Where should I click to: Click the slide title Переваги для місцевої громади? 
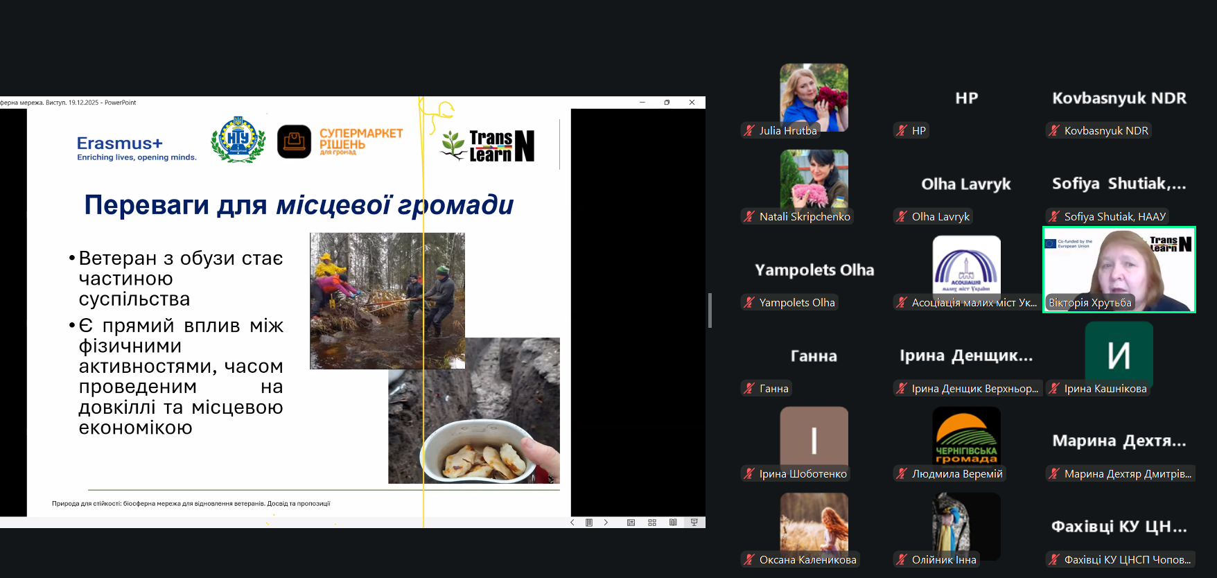coord(299,205)
